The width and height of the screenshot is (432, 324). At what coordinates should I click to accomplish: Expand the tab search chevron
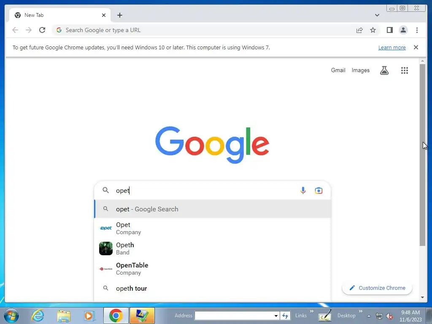[377, 15]
